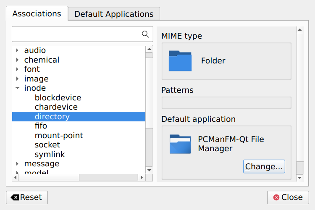This screenshot has width=315, height=210.
Task: Click the backspace icon on the Reset button
Action: tap(15, 197)
